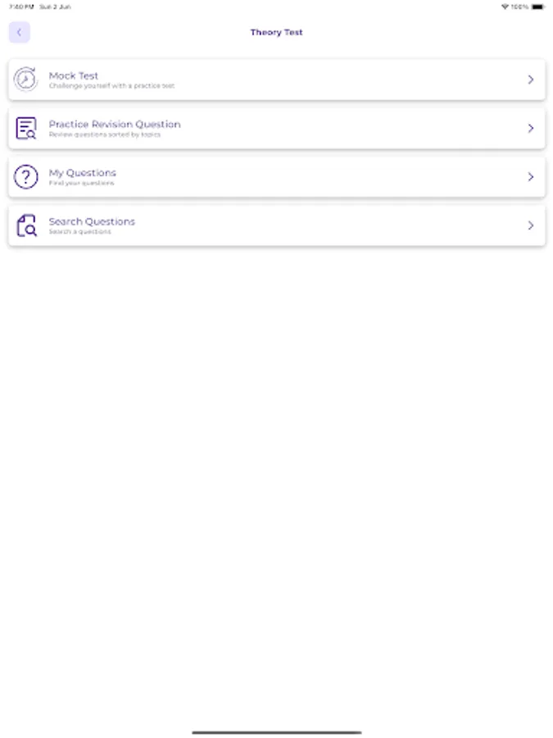
Task: Open Mock Test to start a practice test
Action: [276, 79]
